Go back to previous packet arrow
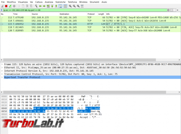Screen dimensions: 181x134 [40, 6]
